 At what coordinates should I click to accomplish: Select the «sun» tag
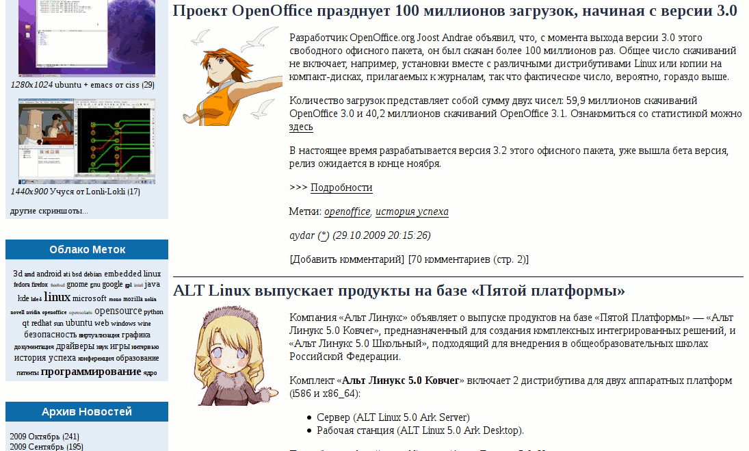pyautogui.click(x=58, y=324)
